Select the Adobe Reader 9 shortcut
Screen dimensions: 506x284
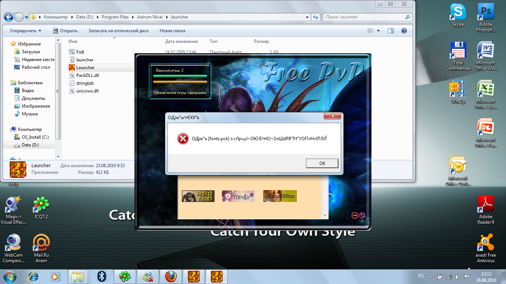tap(486, 210)
